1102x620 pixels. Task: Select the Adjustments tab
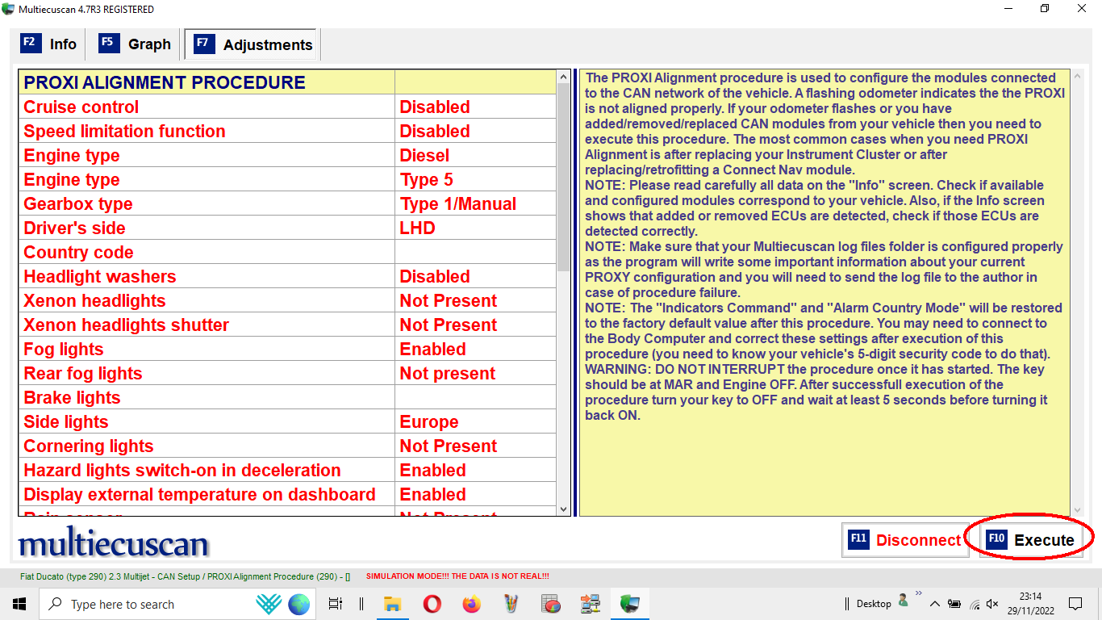(253, 45)
